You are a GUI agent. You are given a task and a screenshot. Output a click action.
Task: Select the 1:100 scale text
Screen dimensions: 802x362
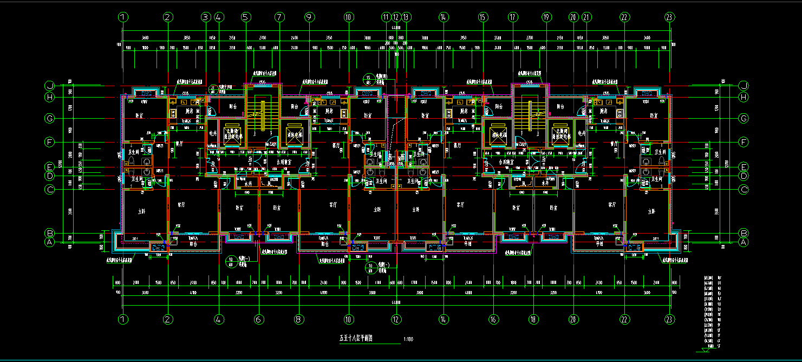(408, 340)
